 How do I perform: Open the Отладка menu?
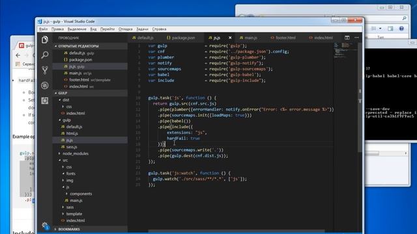tap(125, 29)
